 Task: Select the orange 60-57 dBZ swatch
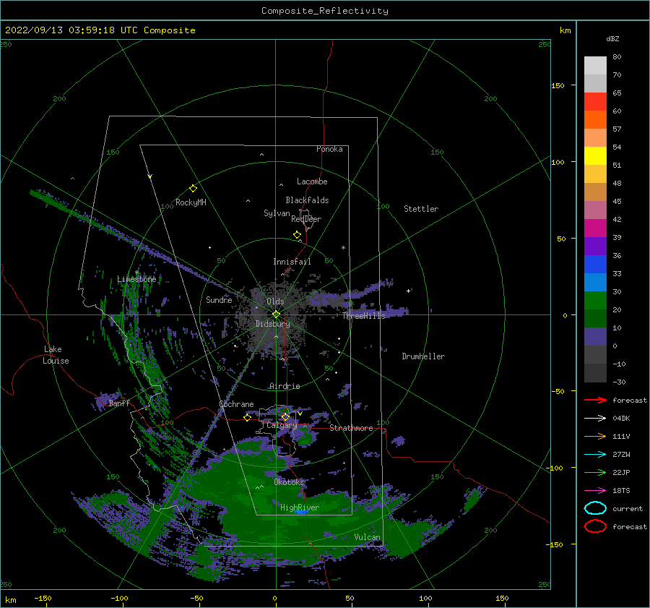595,120
